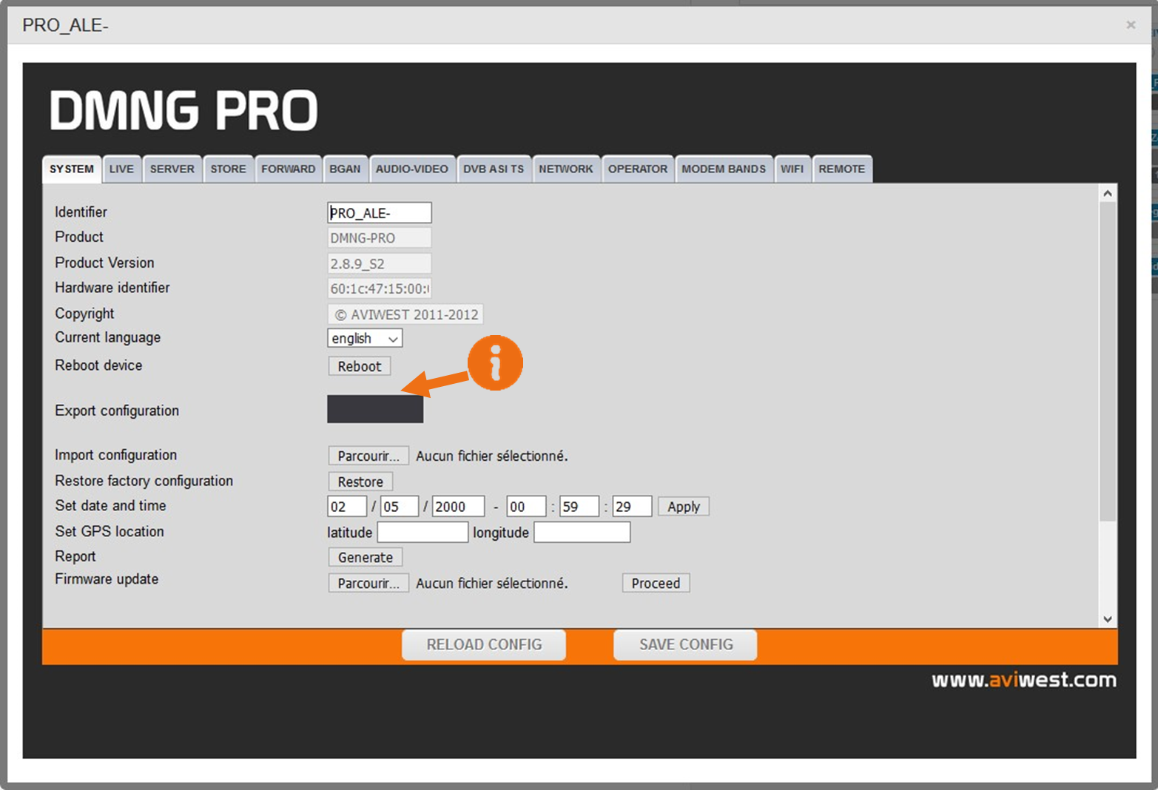The image size is (1158, 790).
Task: Click Restore factory configuration button
Action: (360, 482)
